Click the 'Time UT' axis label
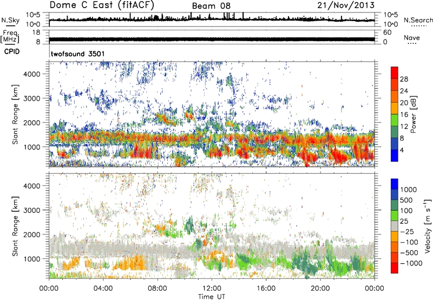The height and width of the screenshot is (300, 433). coord(212,297)
